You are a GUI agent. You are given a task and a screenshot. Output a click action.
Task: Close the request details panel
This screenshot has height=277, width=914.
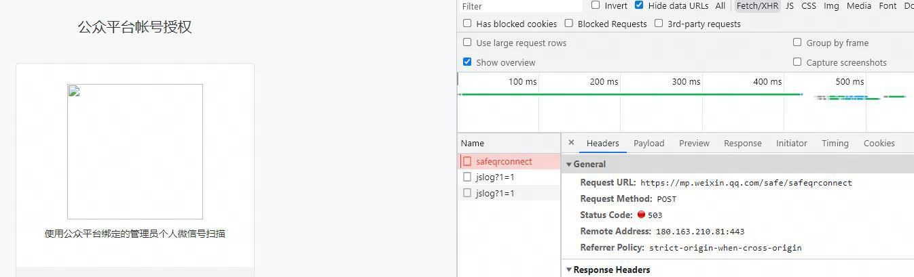tap(571, 143)
